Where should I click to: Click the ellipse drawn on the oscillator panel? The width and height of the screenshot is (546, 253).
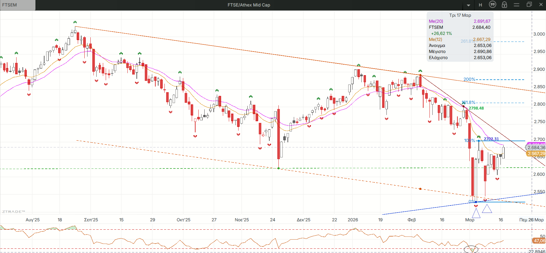click(471, 249)
